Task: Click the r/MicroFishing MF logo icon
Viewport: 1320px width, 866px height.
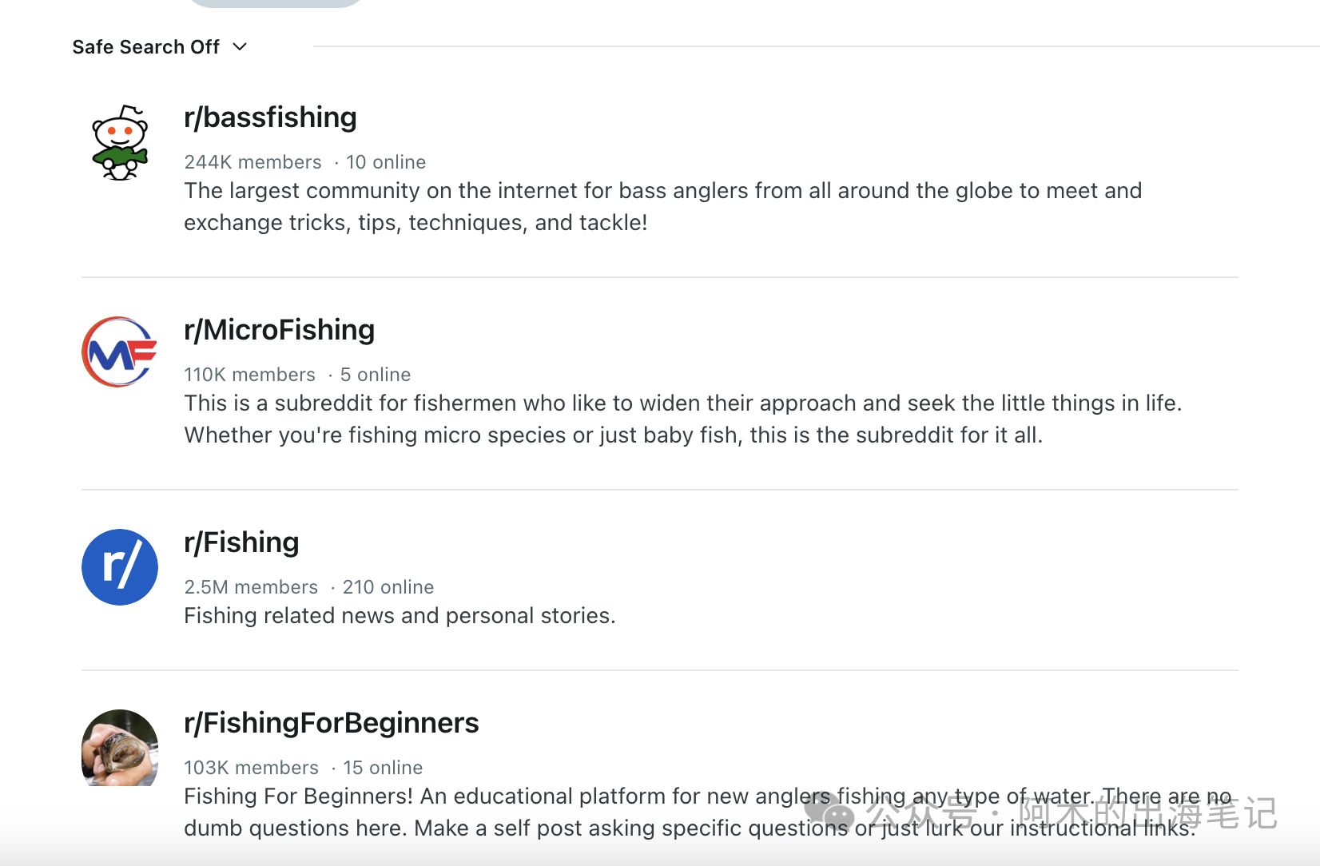Action: pos(120,352)
